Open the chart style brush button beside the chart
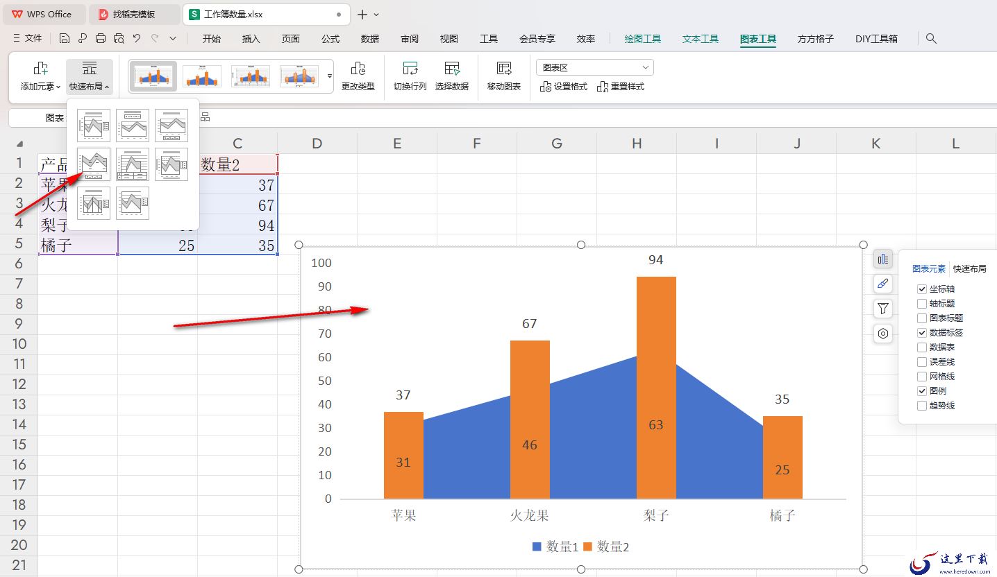The image size is (997, 577). [x=882, y=284]
